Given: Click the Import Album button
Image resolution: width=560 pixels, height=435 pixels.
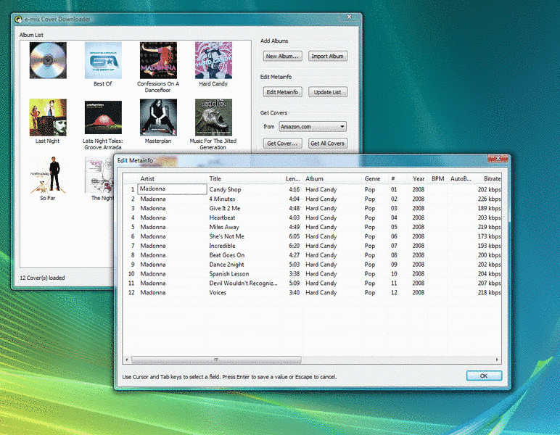Looking at the screenshot, I should tap(327, 56).
